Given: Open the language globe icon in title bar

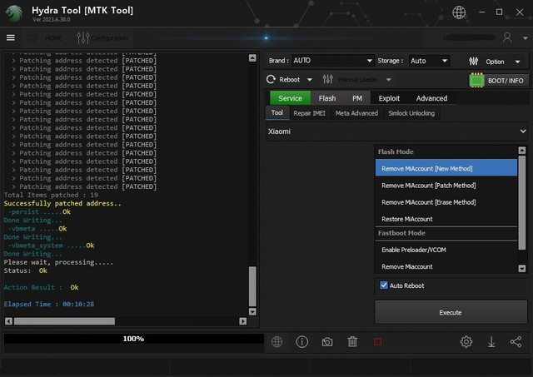Looking at the screenshot, I should pyautogui.click(x=459, y=12).
